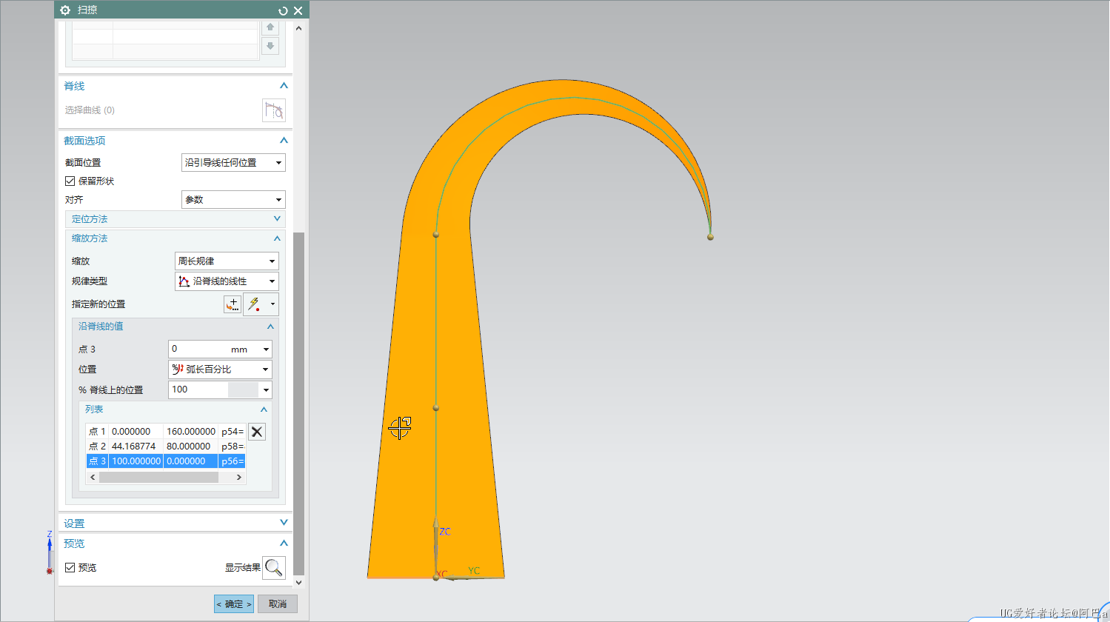Click the p58= cell in the list
The height and width of the screenshot is (622, 1110).
point(233,447)
